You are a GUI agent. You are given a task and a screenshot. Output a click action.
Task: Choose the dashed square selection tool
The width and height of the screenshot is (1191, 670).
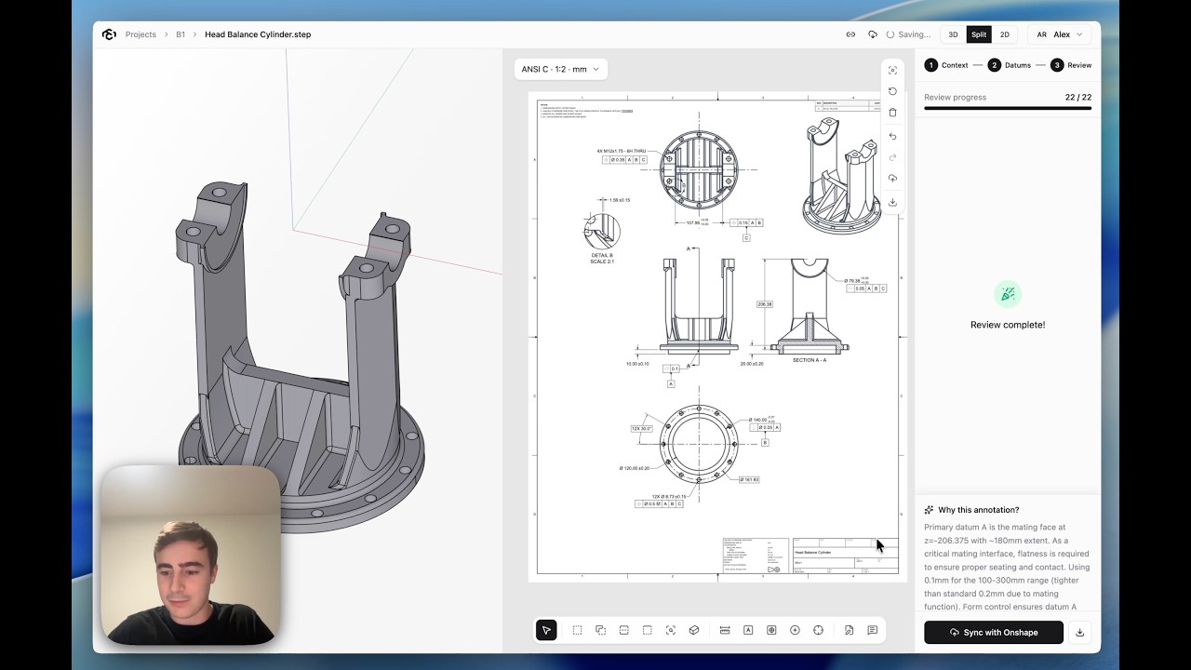[577, 630]
